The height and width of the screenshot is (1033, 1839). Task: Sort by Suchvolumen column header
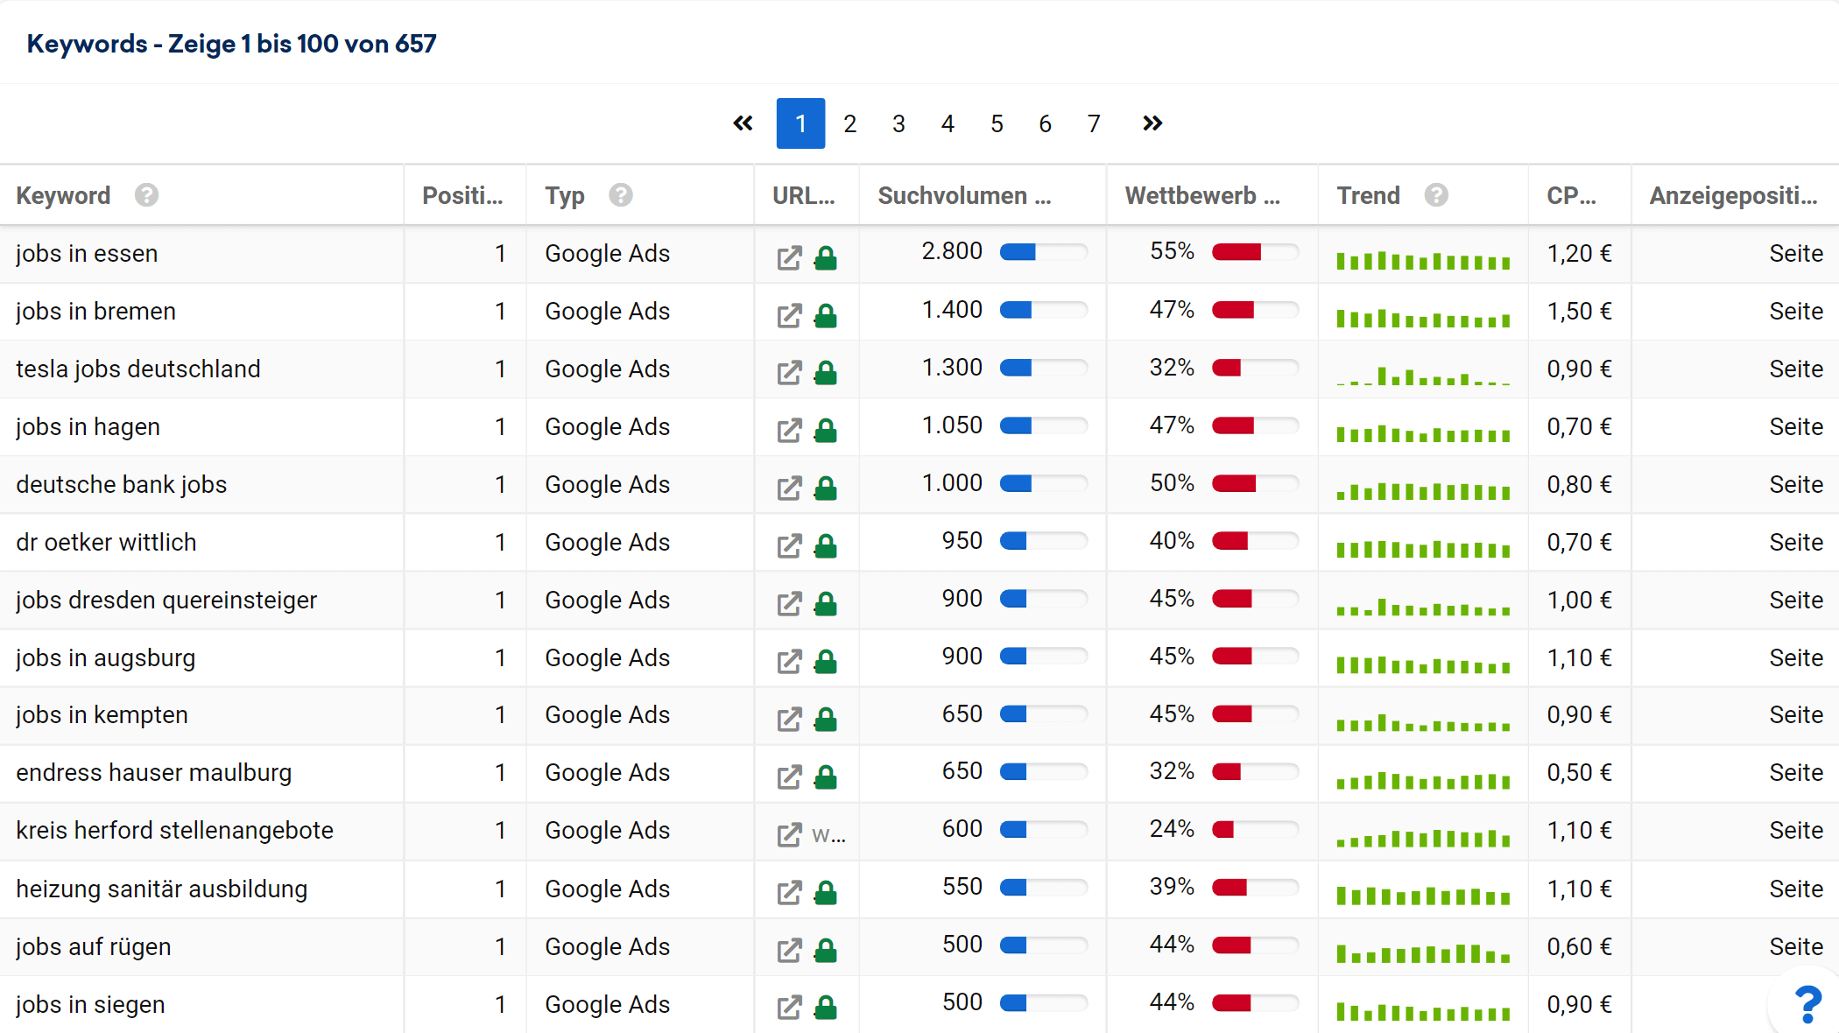tap(963, 195)
